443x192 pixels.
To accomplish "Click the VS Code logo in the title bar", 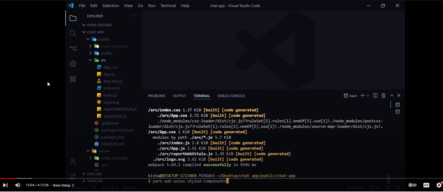I will 71,6.
